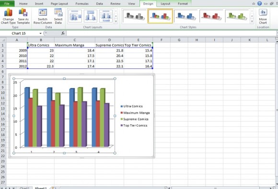The height and width of the screenshot is (189, 278).
Task: Click the vertical scrollbar down arrow
Action: [x=277, y=184]
